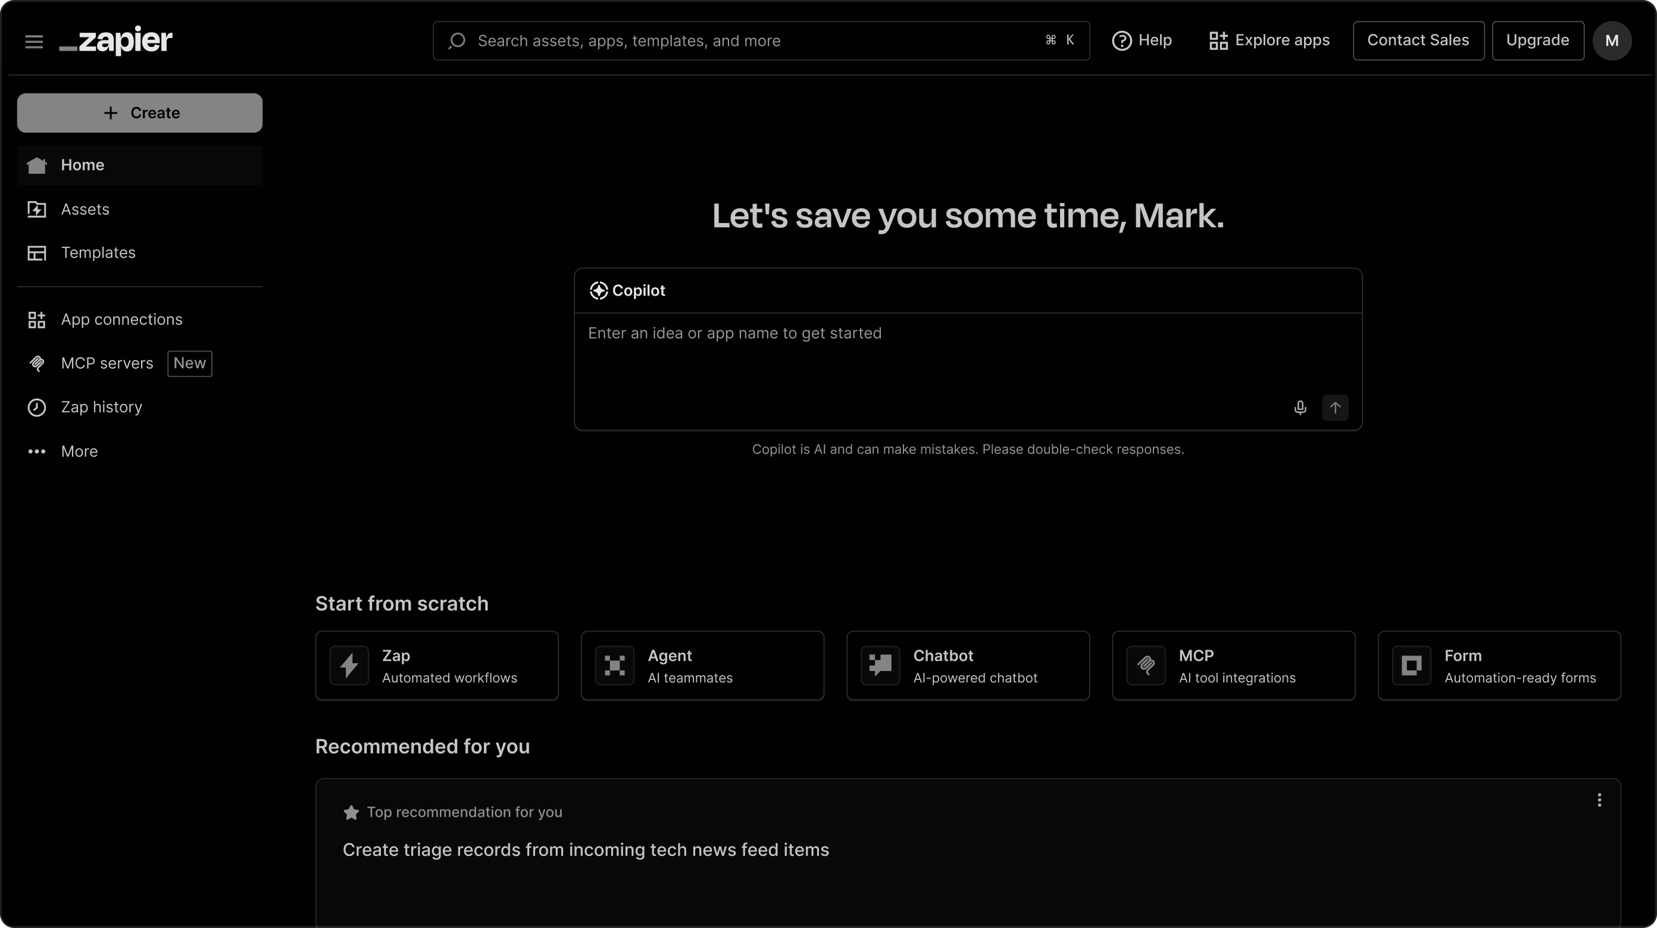The width and height of the screenshot is (1657, 928).
Task: Click the Explore apps grid icon
Action: 1218,40
